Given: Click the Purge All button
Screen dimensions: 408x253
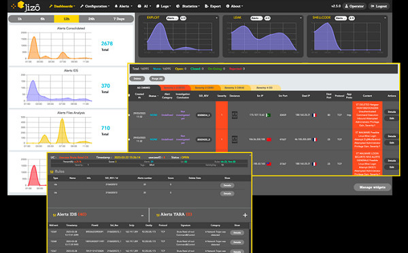Looking at the screenshot, I should tap(157, 79).
